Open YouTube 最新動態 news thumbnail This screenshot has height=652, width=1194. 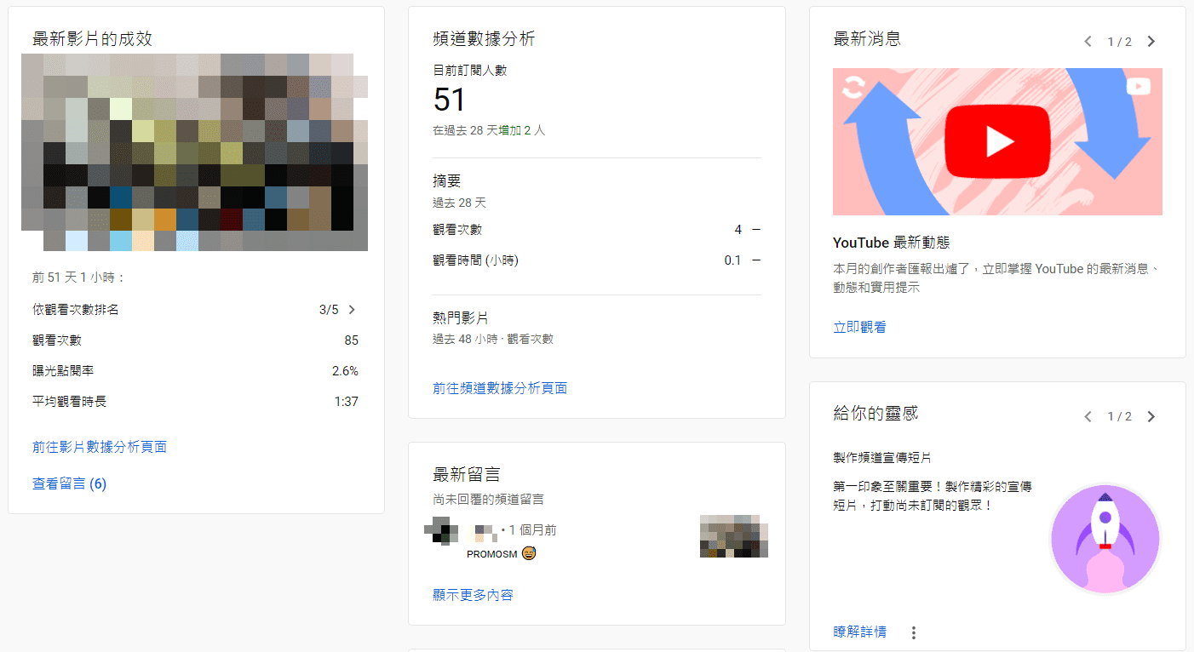pyautogui.click(x=997, y=142)
